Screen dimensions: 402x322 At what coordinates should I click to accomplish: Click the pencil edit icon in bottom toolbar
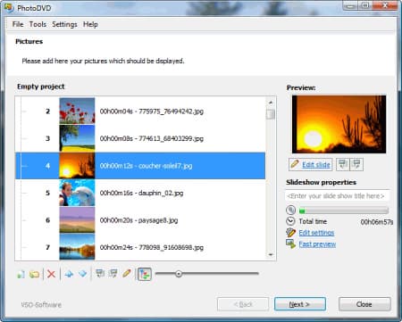127,274
